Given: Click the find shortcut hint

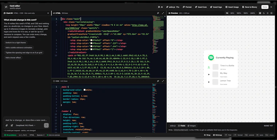Looking at the screenshot, I should (228, 135).
